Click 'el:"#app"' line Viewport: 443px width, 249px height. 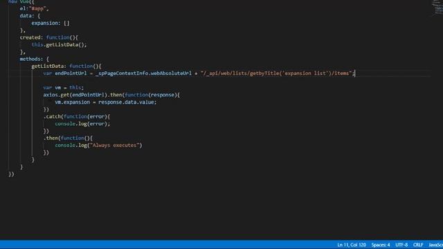click(34, 8)
